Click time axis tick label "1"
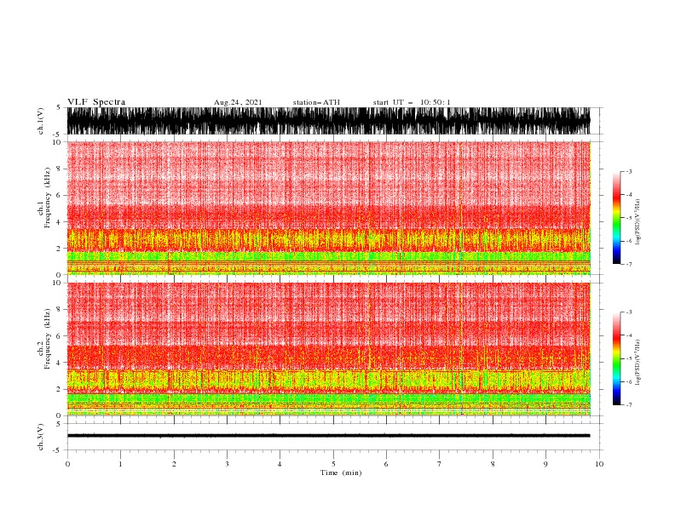Viewport: 675px width, 521px height. click(120, 464)
